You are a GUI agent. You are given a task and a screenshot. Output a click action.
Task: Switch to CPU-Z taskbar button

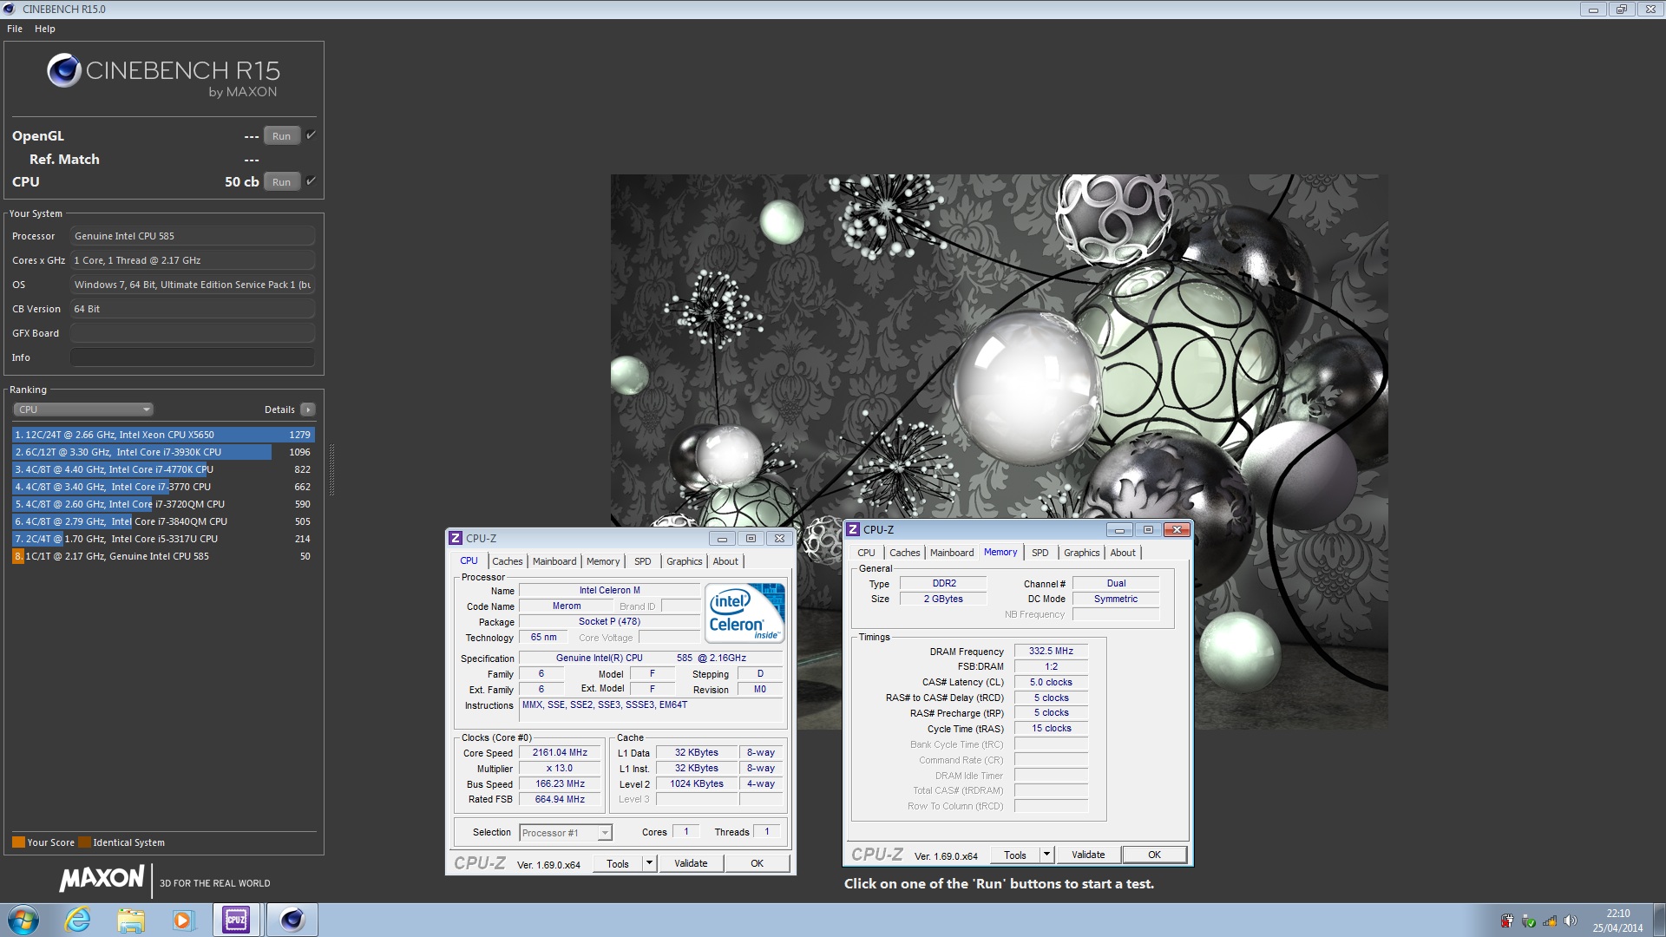click(x=236, y=921)
